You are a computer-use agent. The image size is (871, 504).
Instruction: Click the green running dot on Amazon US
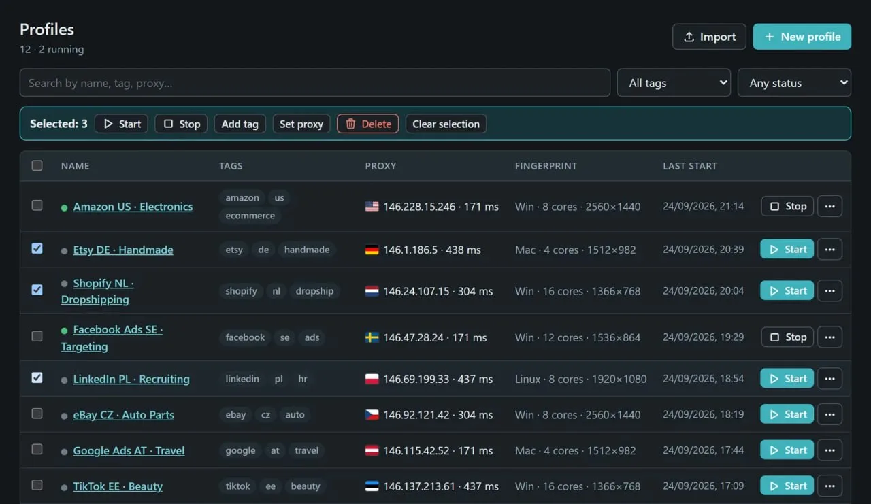(65, 207)
